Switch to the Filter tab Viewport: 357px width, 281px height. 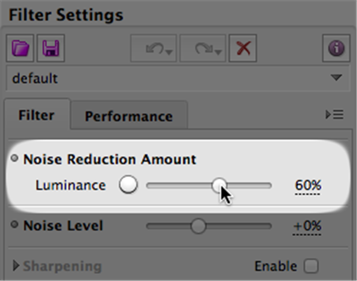36,115
